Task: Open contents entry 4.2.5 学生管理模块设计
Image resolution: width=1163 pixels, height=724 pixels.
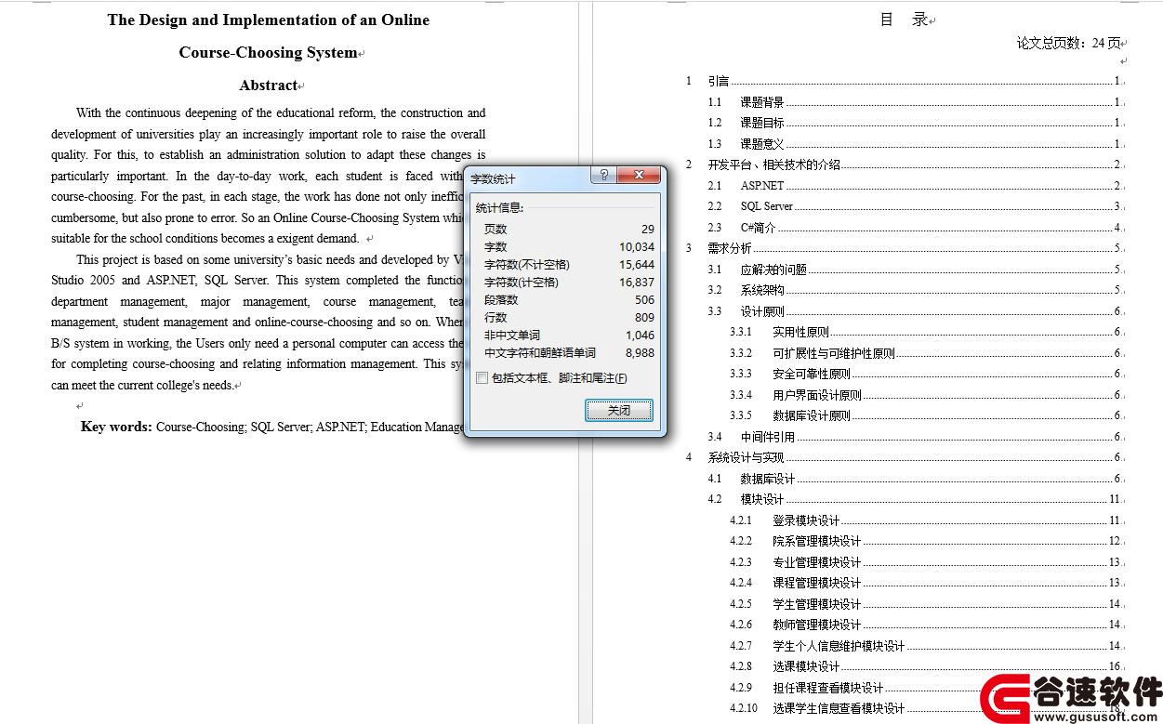Action: (926, 604)
